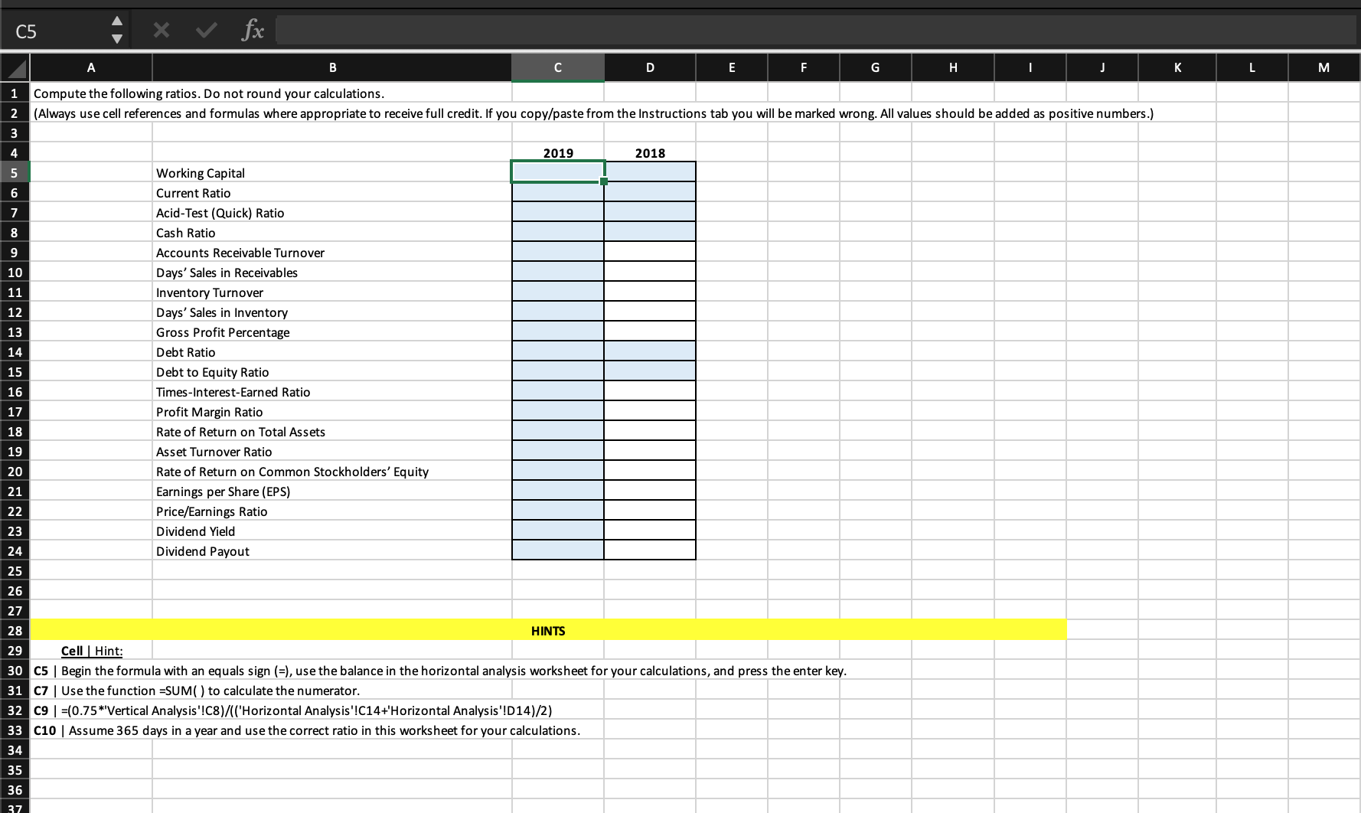Click the instruction text in row 1

pyautogui.click(x=209, y=93)
